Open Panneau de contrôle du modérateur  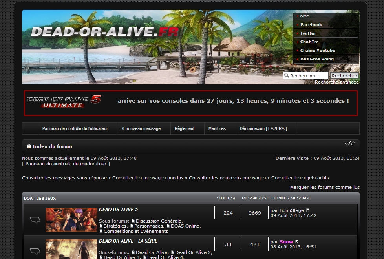pos(66,164)
